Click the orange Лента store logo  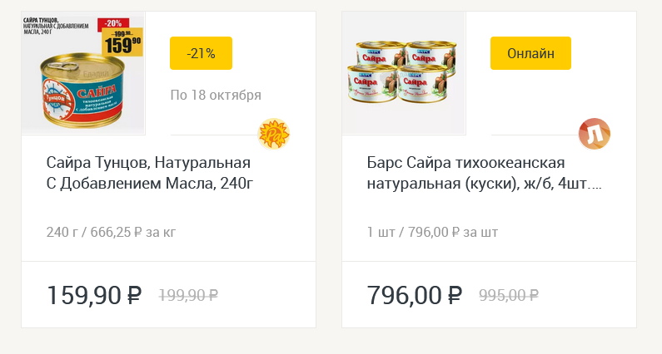tap(595, 134)
